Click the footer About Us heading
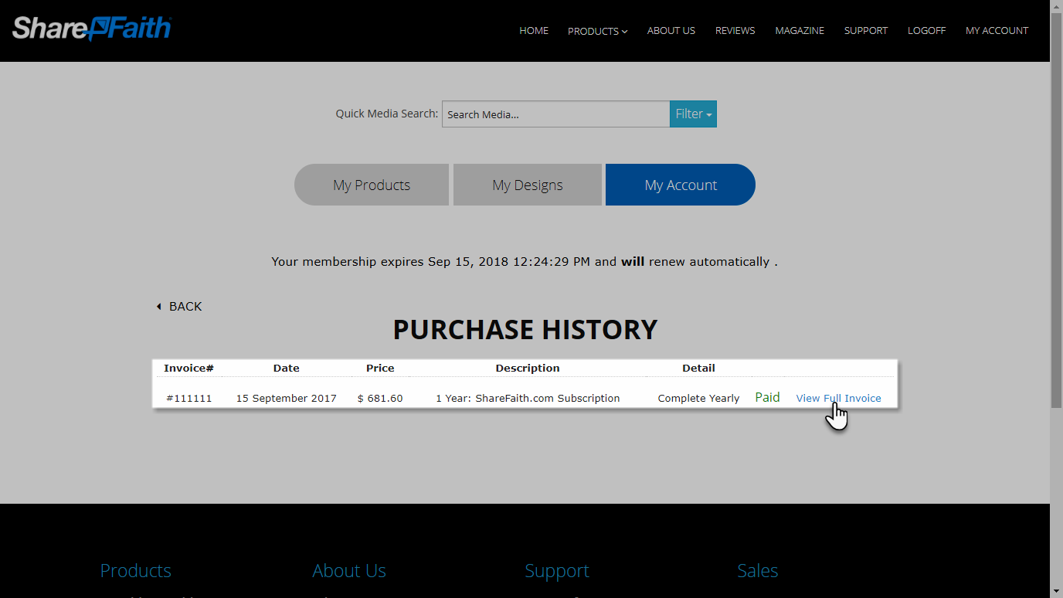The width and height of the screenshot is (1063, 598). click(x=349, y=571)
